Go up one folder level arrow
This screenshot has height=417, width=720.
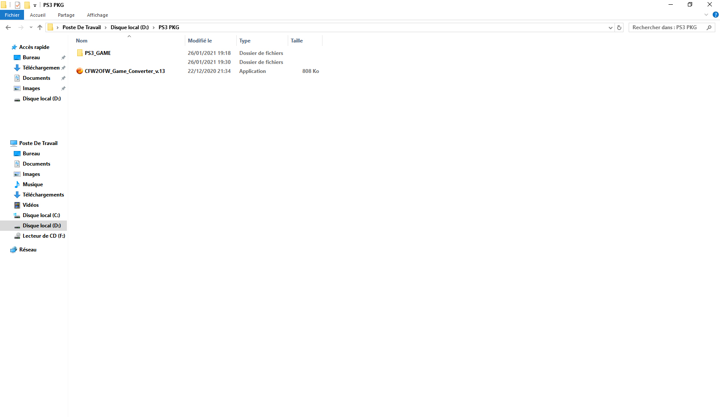click(40, 27)
